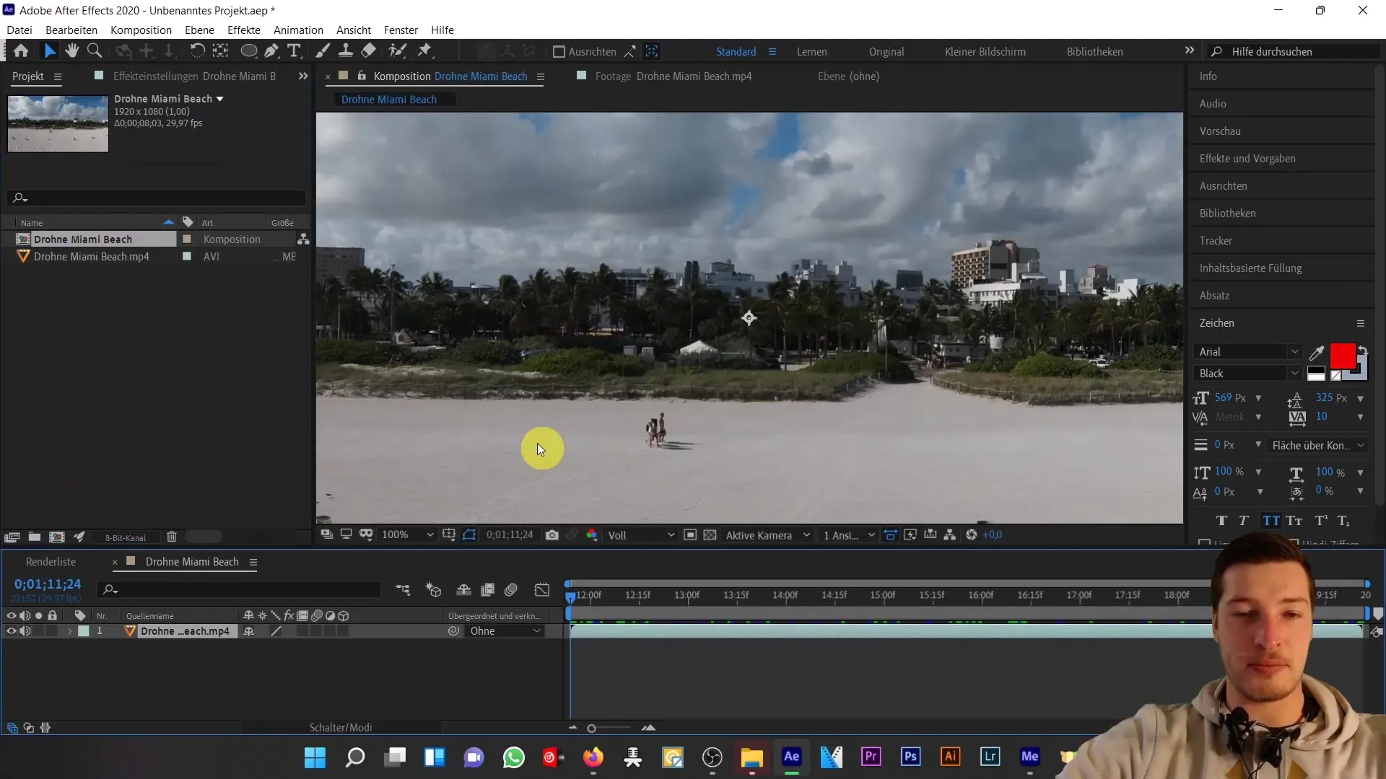1386x779 pixels.
Task: Click the Graph Editor icon in timeline
Action: 542,590
